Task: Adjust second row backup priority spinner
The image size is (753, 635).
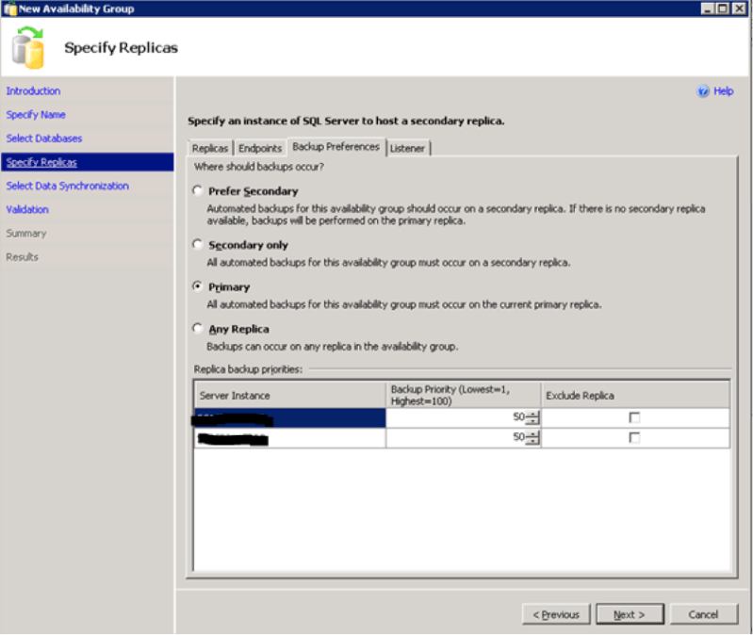Action: (532, 438)
